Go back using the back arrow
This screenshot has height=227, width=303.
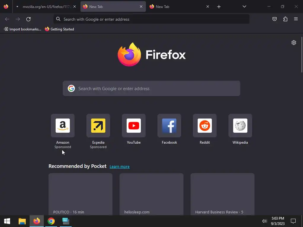pos(7,19)
